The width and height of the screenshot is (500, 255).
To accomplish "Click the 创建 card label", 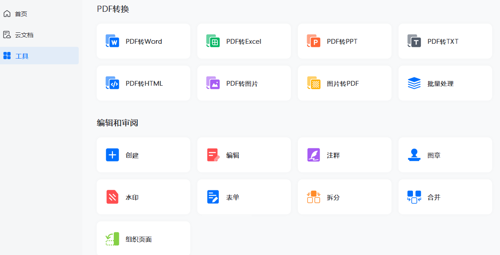I will coord(132,155).
